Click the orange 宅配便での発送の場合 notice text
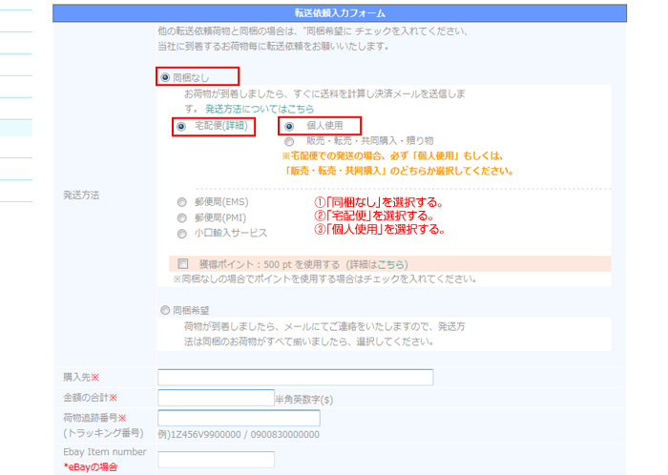Viewport: 668px width, 475px height. 391,155
